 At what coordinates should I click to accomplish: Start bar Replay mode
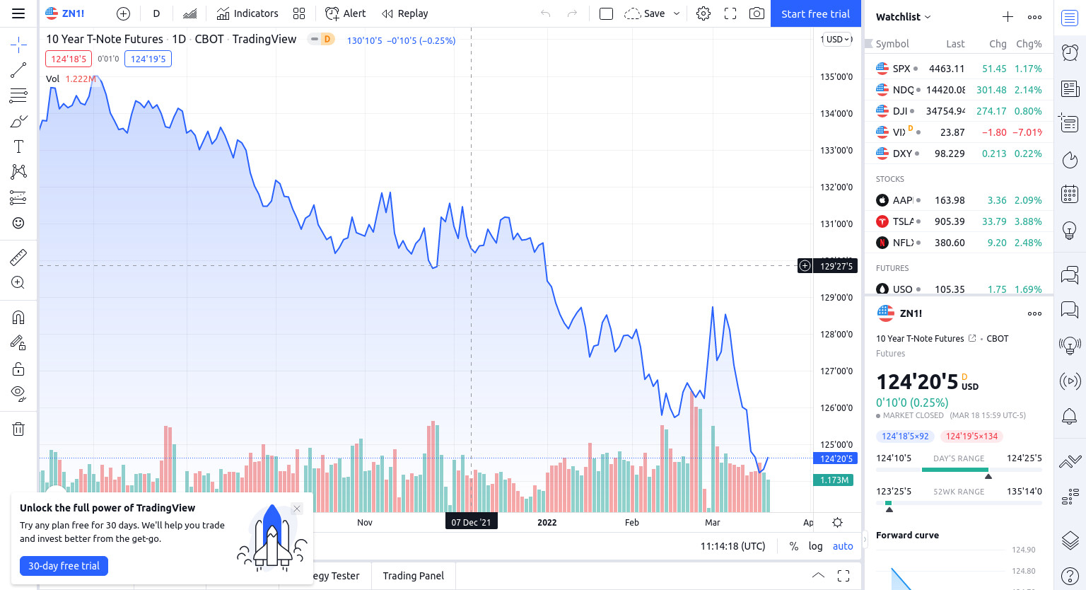pyautogui.click(x=405, y=13)
